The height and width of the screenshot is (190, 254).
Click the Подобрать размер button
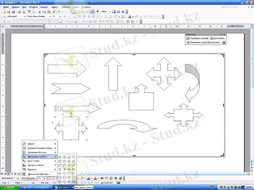coord(197,38)
